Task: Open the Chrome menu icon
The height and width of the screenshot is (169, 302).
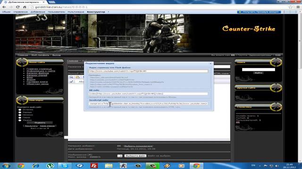Action: pyautogui.click(x=298, y=7)
